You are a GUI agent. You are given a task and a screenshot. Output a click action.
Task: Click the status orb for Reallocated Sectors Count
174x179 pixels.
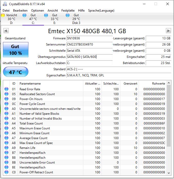(6, 94)
